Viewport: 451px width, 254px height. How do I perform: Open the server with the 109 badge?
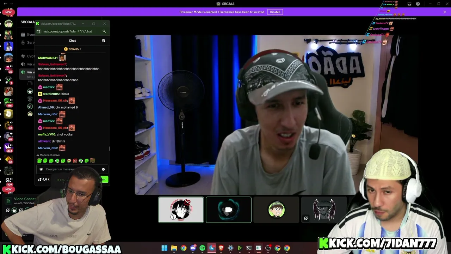coord(8,181)
